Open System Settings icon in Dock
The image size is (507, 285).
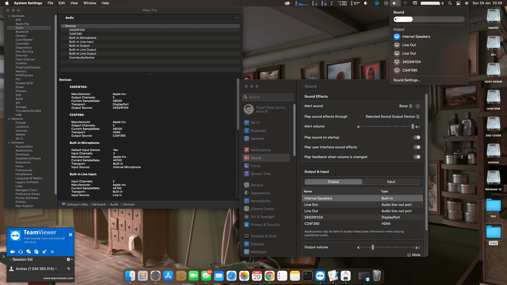pos(156,276)
